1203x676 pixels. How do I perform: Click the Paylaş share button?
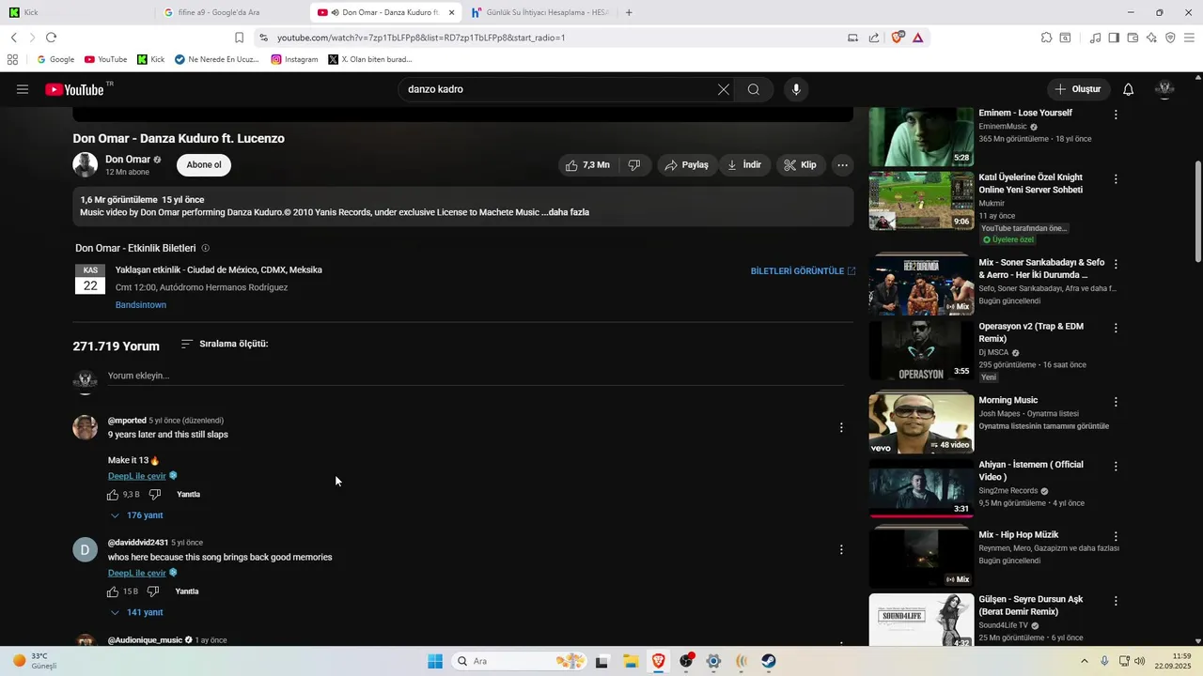pos(686,165)
